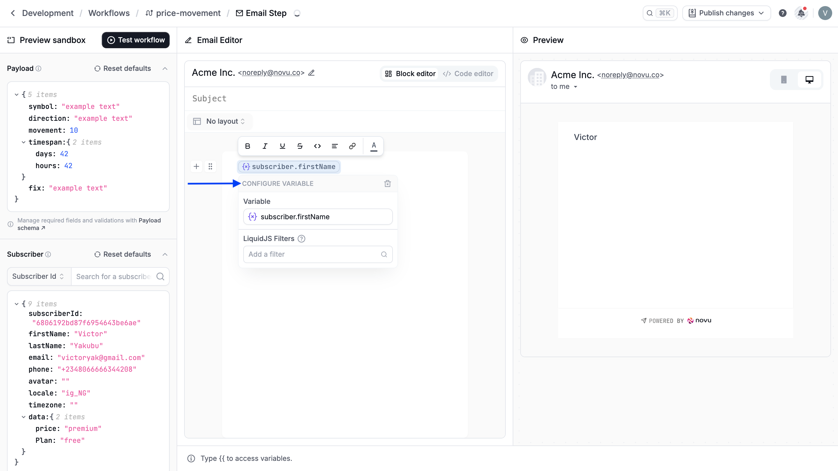Open LiquidJS Filters help icon
The image size is (838, 471).
[301, 239]
